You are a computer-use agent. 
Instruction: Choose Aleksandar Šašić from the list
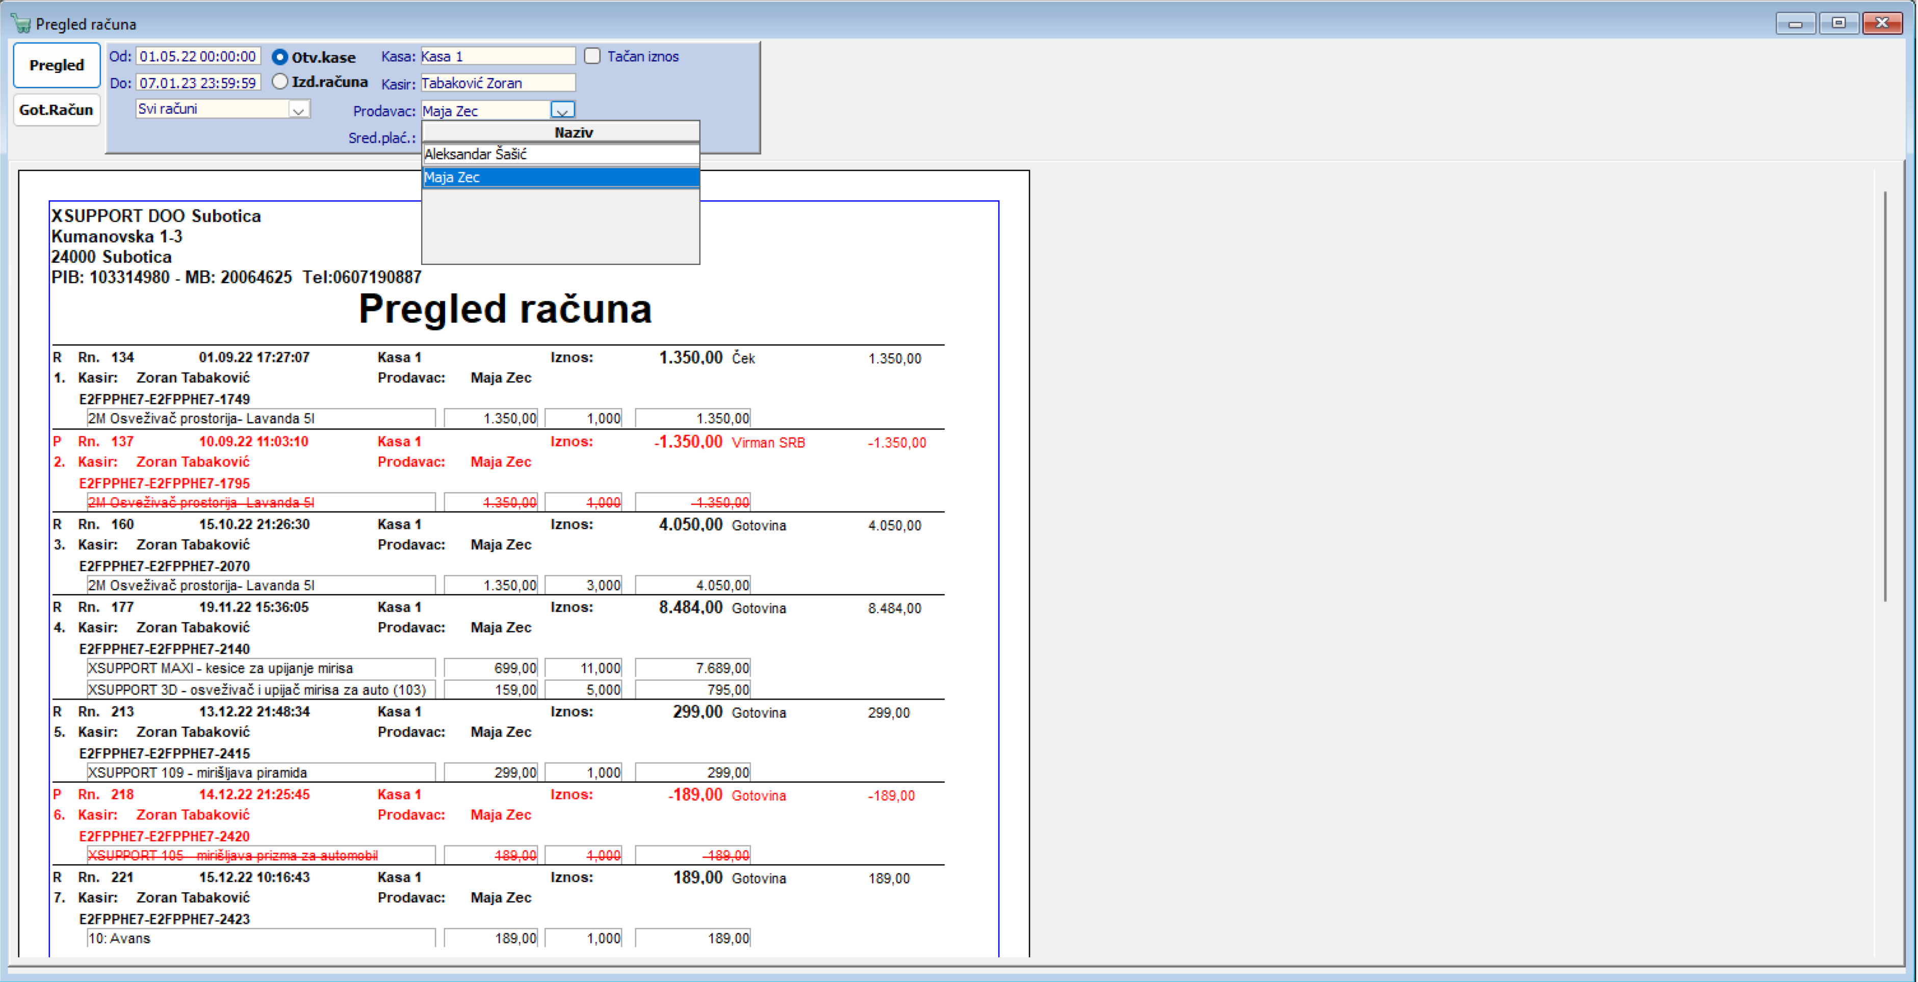[x=561, y=154]
